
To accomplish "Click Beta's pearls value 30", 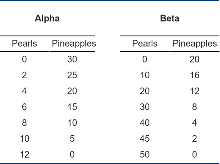I will [145, 107].
